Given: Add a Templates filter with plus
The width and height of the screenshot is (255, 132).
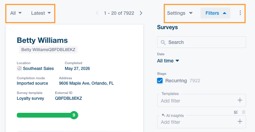Looking at the screenshot, I should [x=240, y=100].
